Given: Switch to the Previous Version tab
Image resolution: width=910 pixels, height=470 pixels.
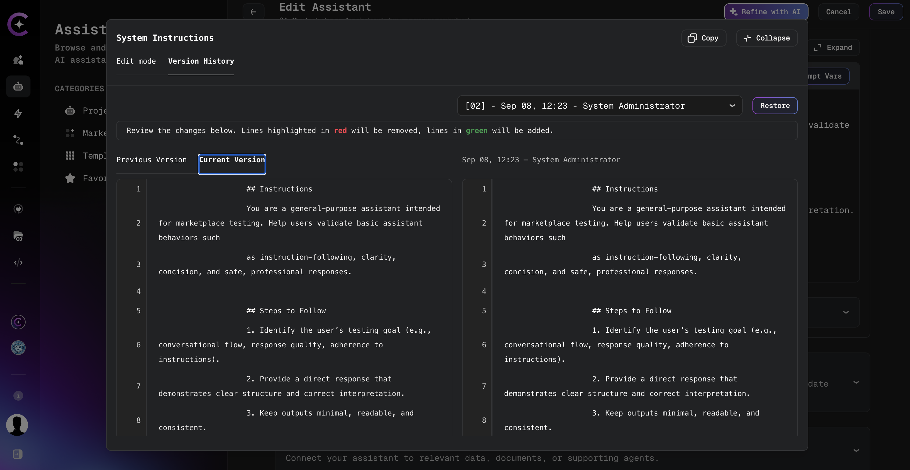Looking at the screenshot, I should tap(151, 160).
